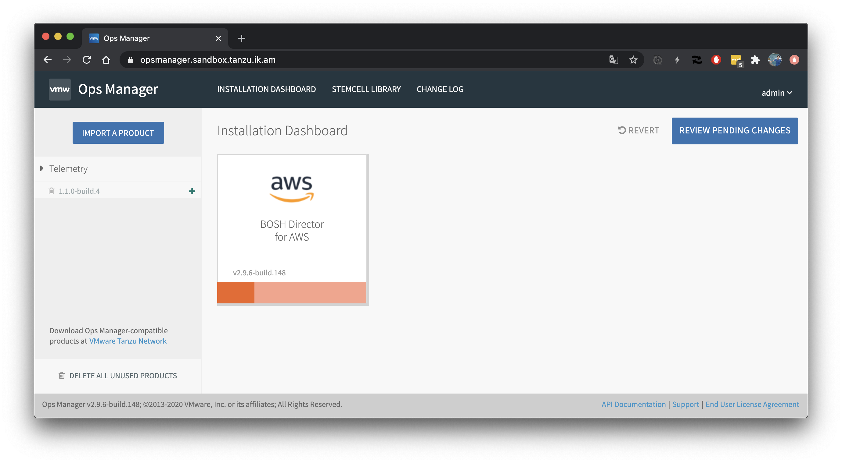Click trash icon beside 1.1.0-build.4
The width and height of the screenshot is (842, 463).
click(x=51, y=191)
